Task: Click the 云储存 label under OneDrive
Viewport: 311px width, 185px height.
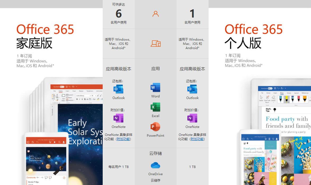Action: click(x=156, y=180)
